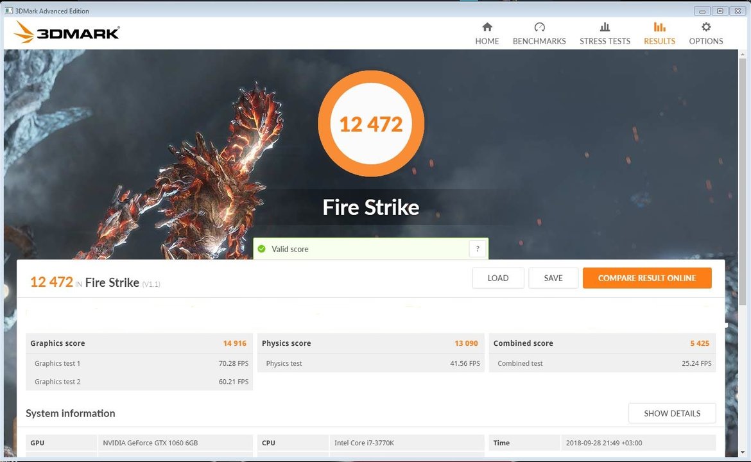Open the valid score help question mark
Screen dimensions: 751x462
(478, 248)
